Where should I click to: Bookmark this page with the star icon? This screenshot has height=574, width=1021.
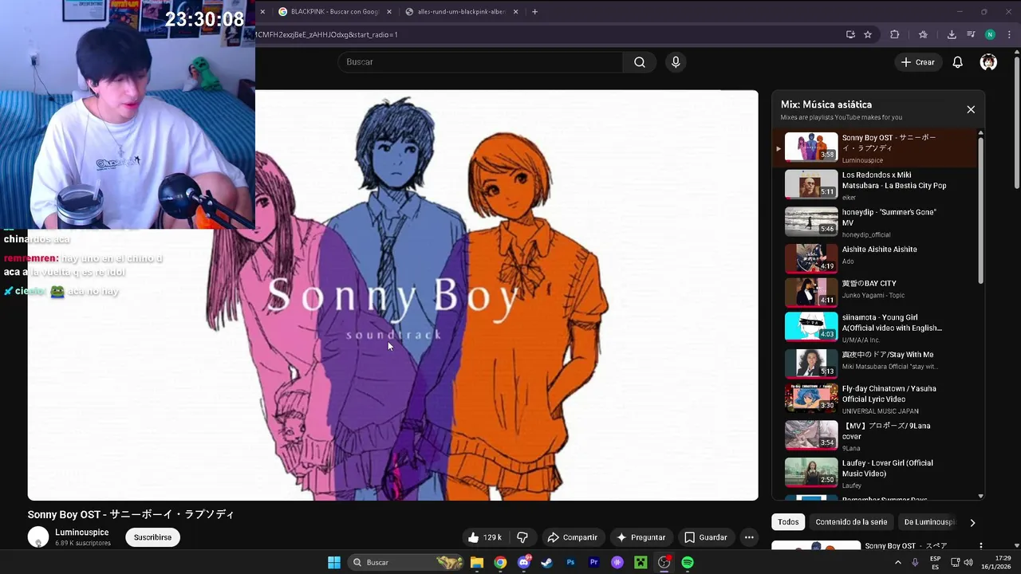click(x=868, y=34)
